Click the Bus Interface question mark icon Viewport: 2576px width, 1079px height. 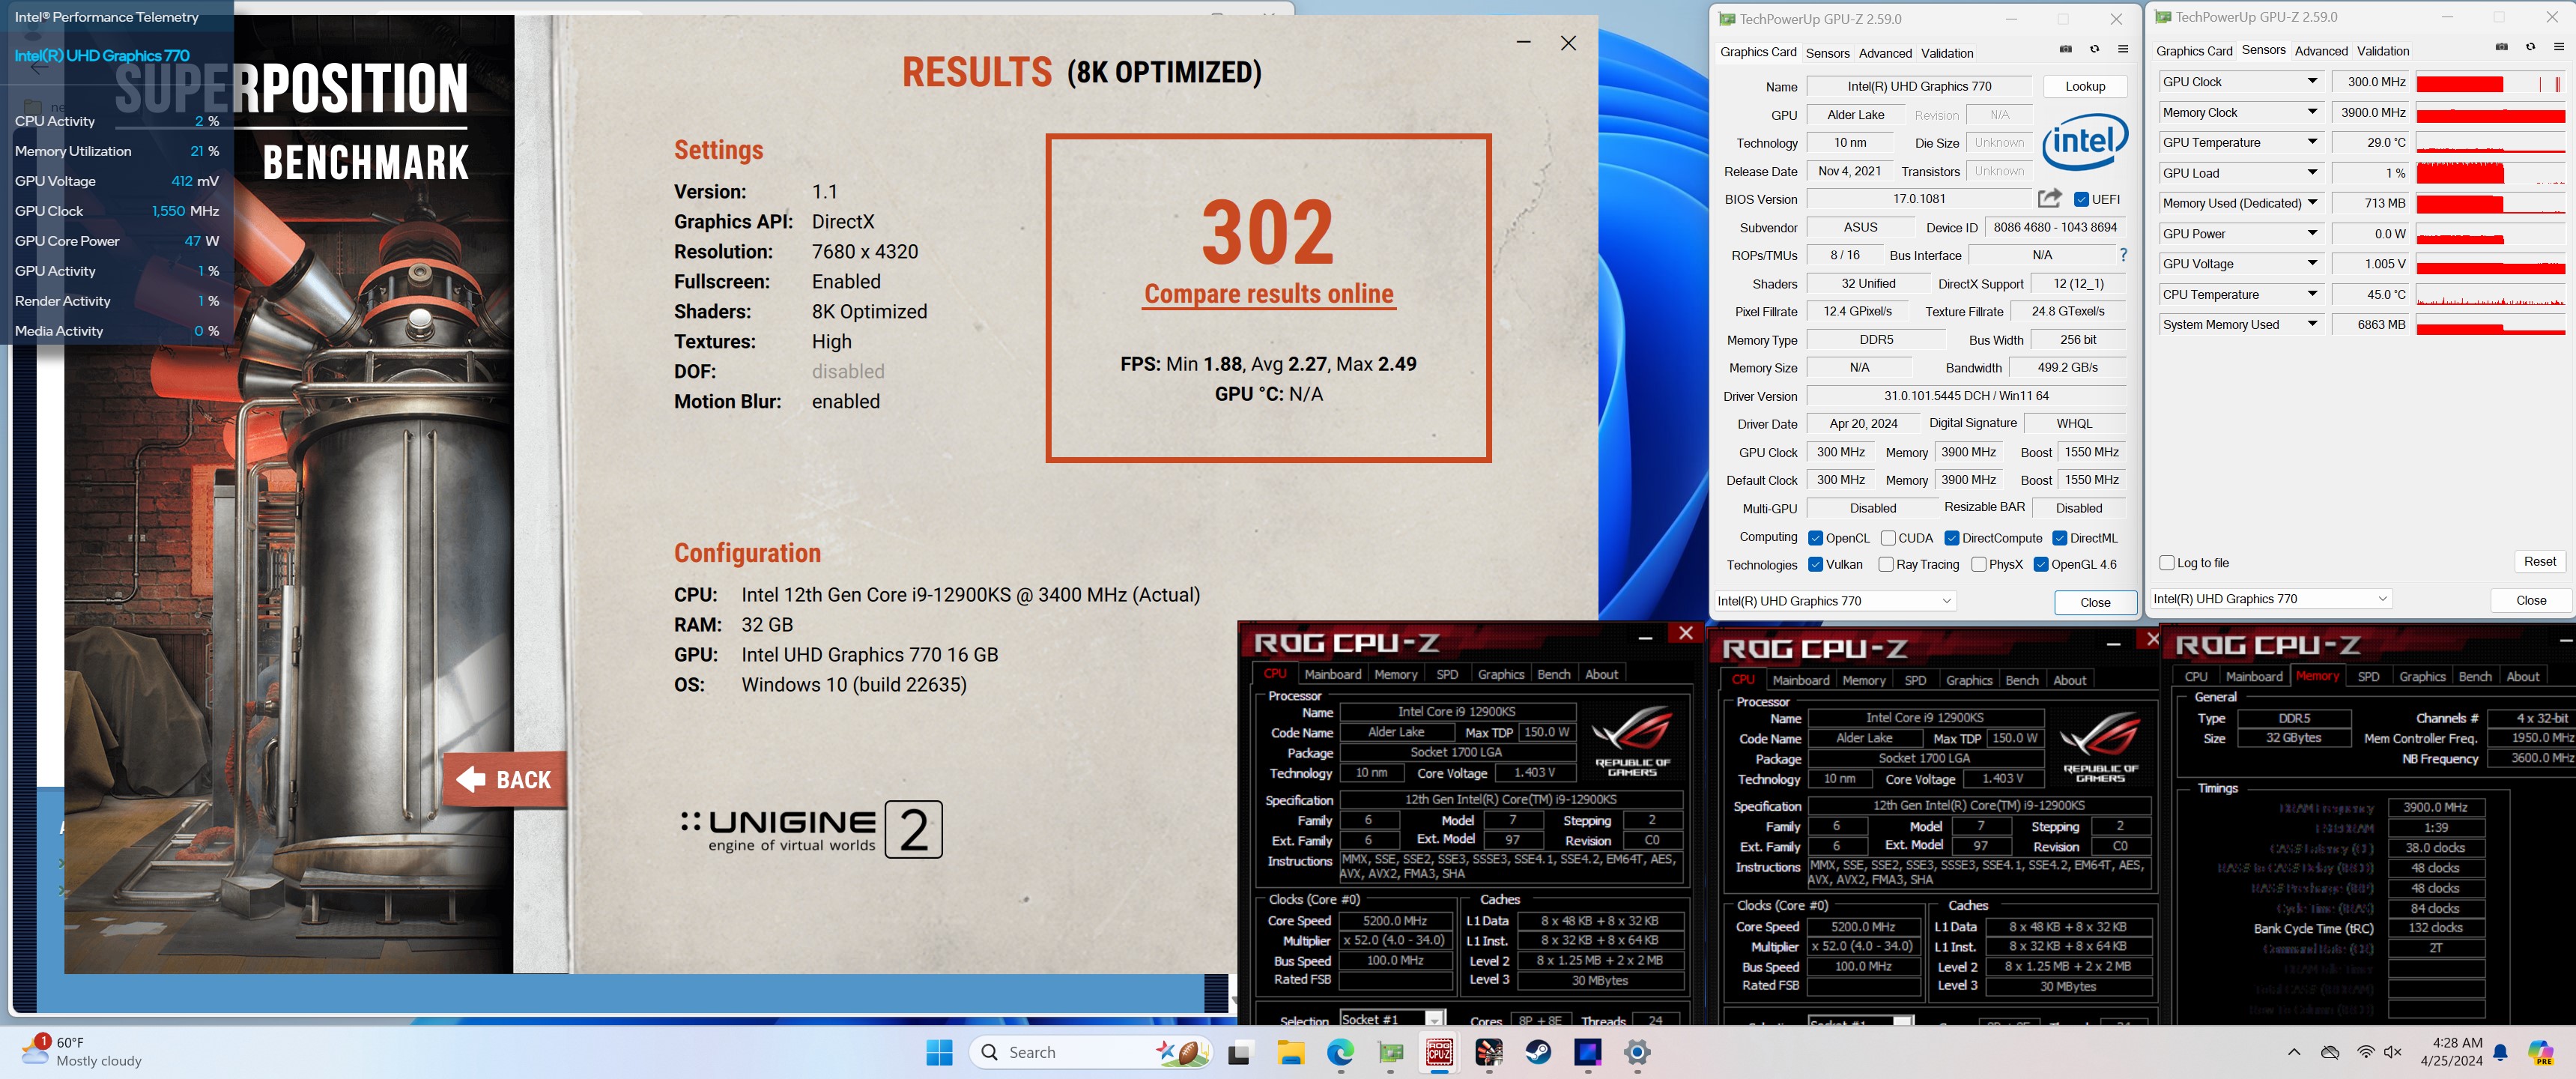coord(2123,255)
